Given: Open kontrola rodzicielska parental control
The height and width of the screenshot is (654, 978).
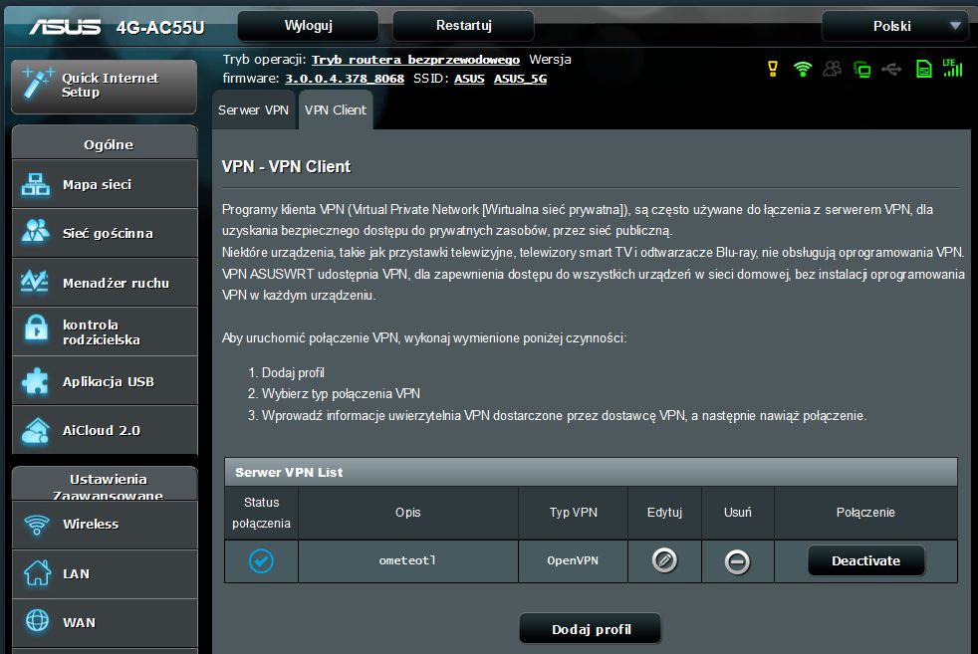Looking at the screenshot, I should tap(105, 331).
